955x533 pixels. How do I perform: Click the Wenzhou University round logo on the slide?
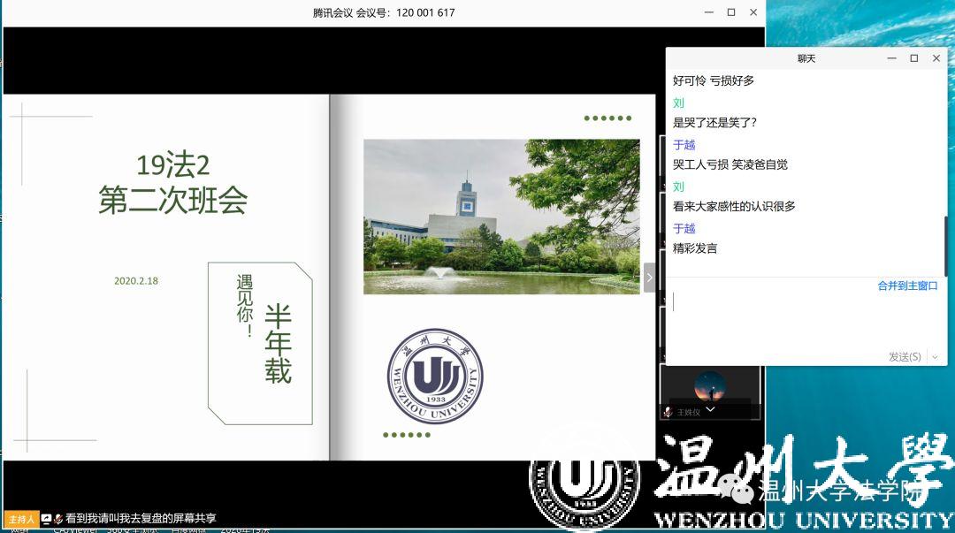tap(435, 376)
